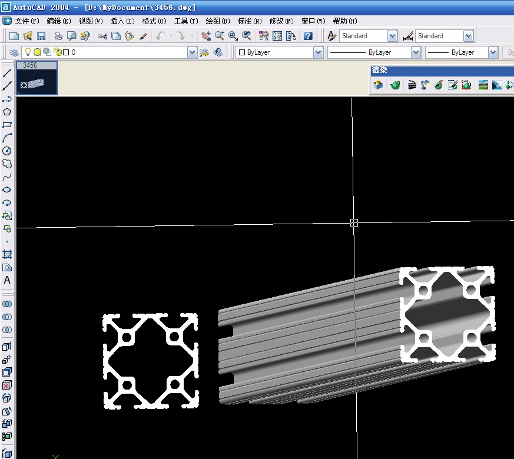Screen dimensions: 514x459
Task: Open the 帮助(H) menu
Action: [345, 21]
